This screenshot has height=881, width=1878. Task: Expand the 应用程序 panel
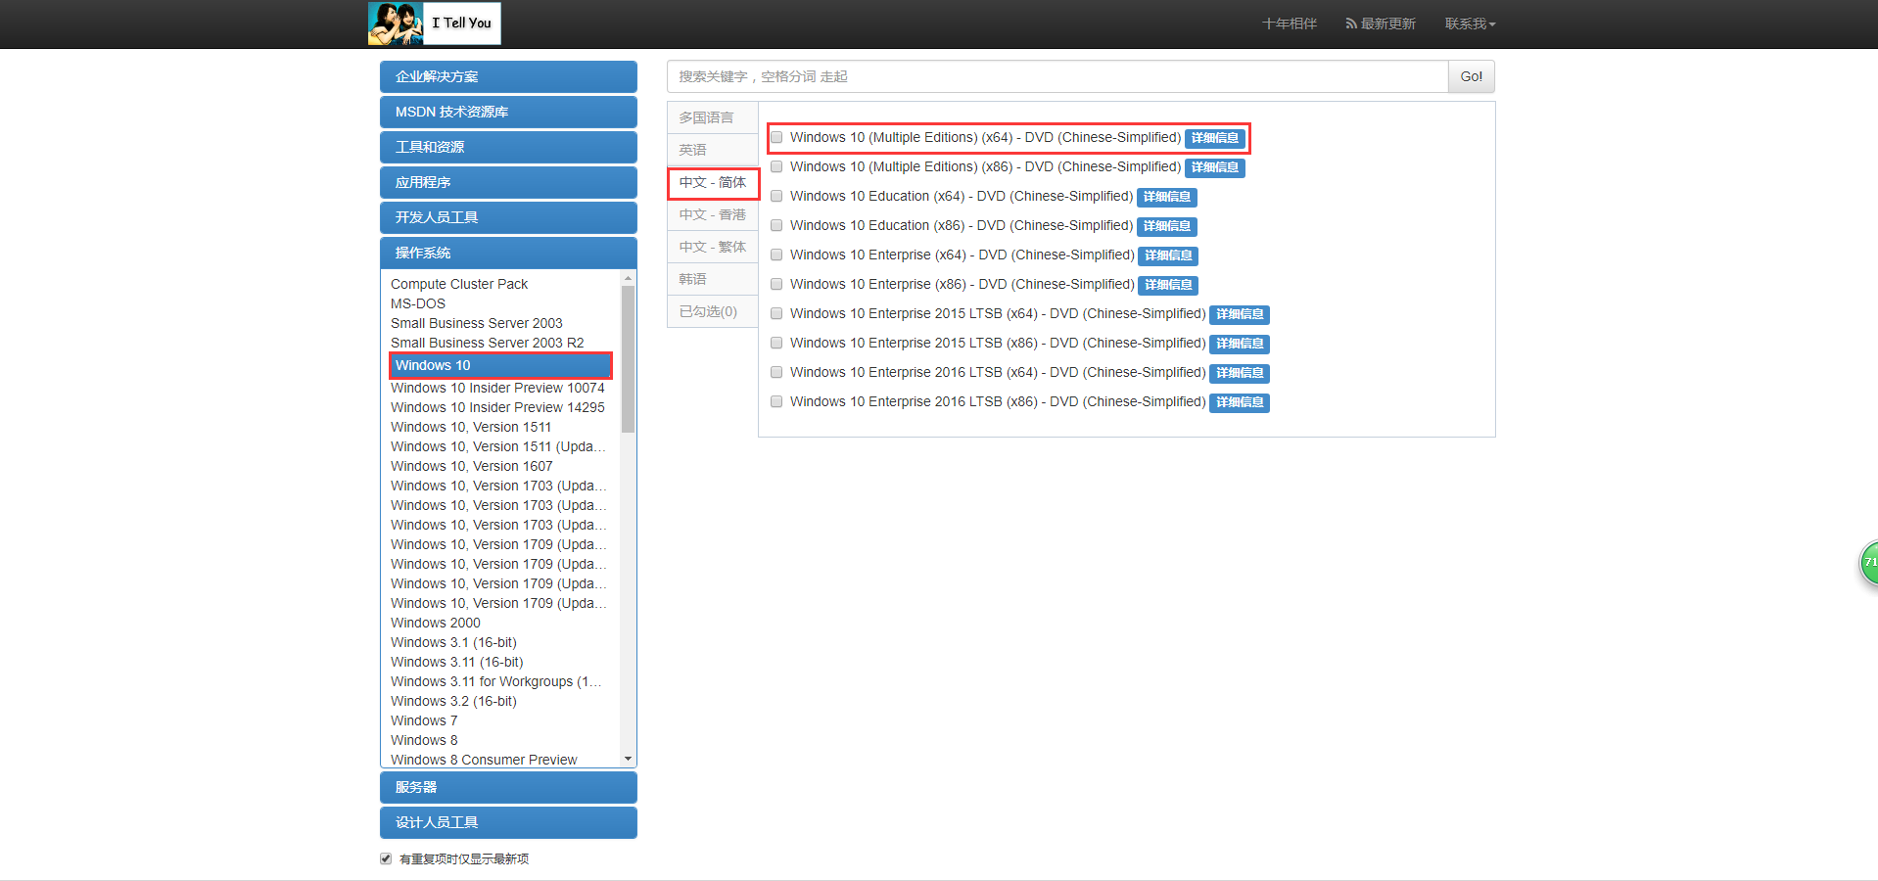pos(508,182)
